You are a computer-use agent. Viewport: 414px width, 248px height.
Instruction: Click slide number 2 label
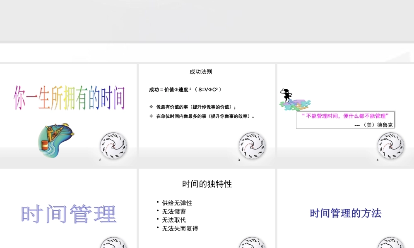click(x=100, y=160)
